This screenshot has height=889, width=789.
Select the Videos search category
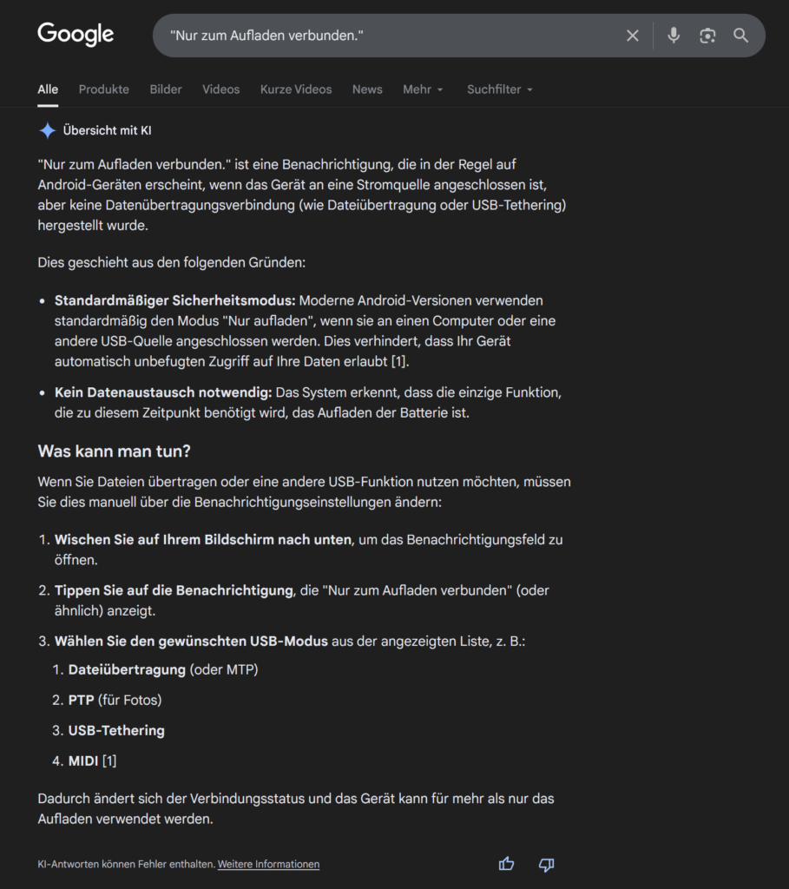pyautogui.click(x=220, y=89)
